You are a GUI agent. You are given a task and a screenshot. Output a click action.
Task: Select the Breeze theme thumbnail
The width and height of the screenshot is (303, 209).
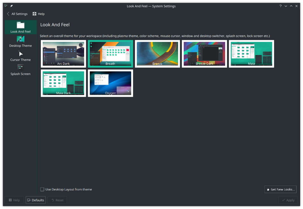point(157,54)
